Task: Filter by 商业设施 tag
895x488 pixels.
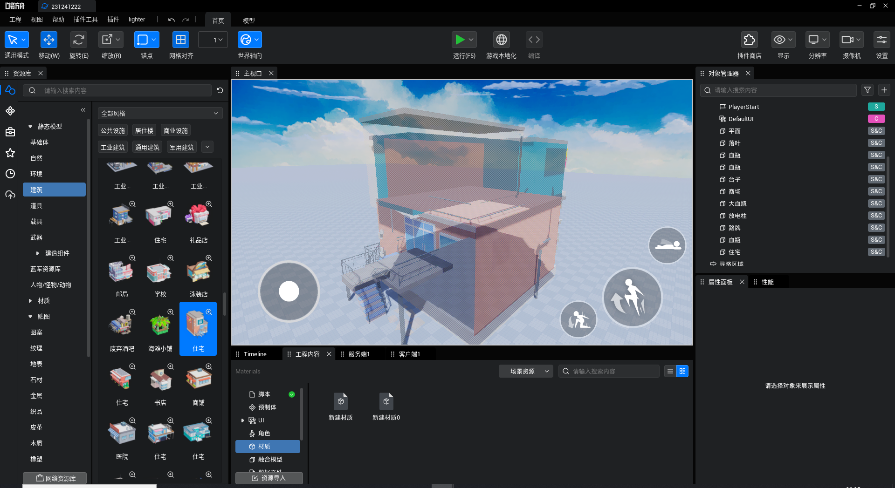Action: pos(176,131)
